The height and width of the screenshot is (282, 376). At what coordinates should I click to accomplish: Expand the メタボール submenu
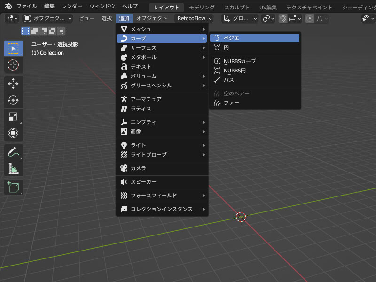[x=162, y=57]
